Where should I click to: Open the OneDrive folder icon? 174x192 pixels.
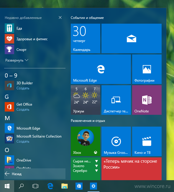pos(9,160)
